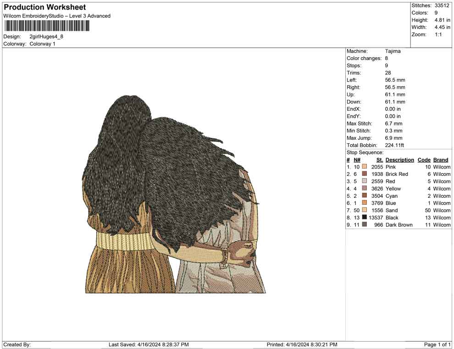Click the N# column header
This screenshot has height=349, width=454.
coord(357,160)
